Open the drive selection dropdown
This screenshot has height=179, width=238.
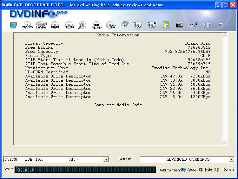[x=106, y=159]
